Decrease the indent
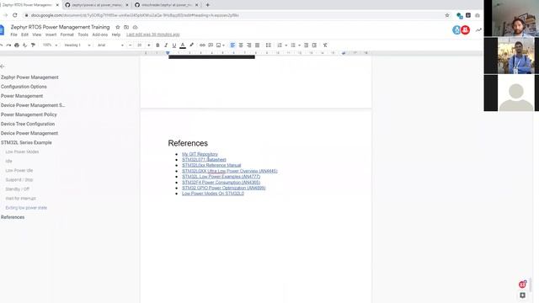 pyautogui.click(x=306, y=45)
